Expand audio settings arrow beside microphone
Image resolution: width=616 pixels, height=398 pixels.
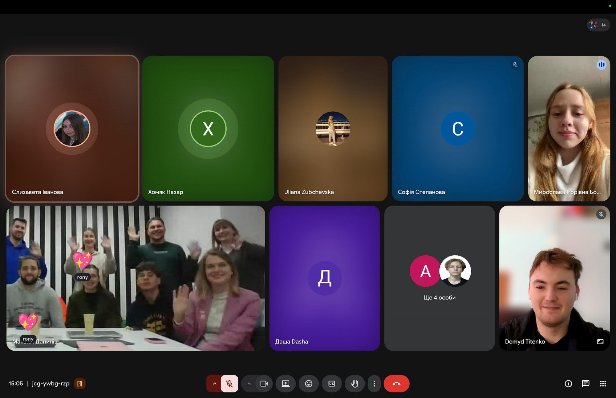coord(214,384)
